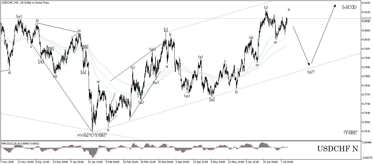Screen dimensions: 374x165
Task: Select the '10 Mar 12:00' time label
Action: [x=148, y=162]
